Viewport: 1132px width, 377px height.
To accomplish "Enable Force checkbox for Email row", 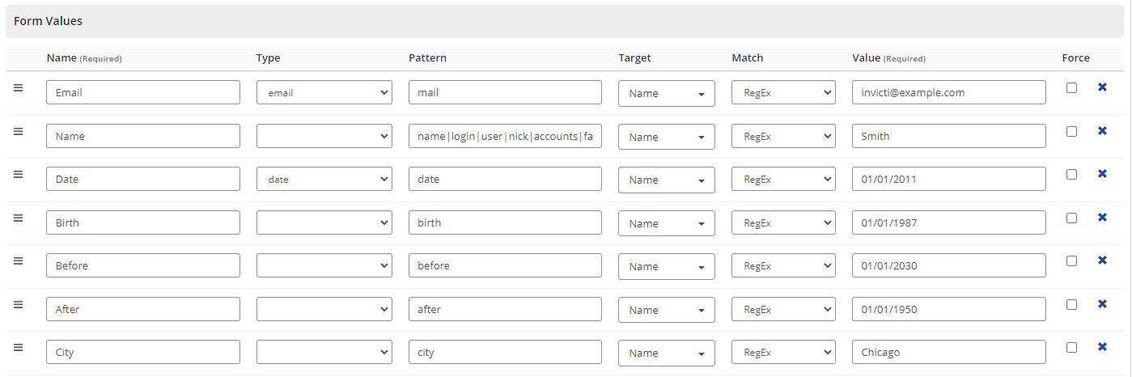I will [x=1071, y=87].
